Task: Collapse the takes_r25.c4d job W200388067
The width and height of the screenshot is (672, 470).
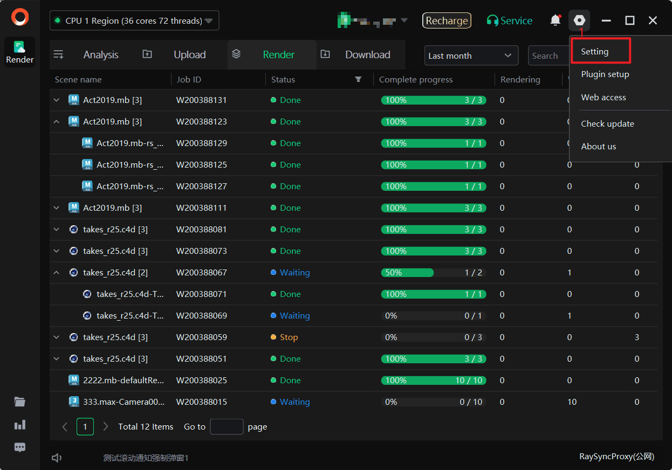Action: click(57, 273)
